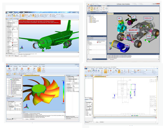Click Solidworks callout label in car scene
The image size is (163, 128).
[x=148, y=18]
